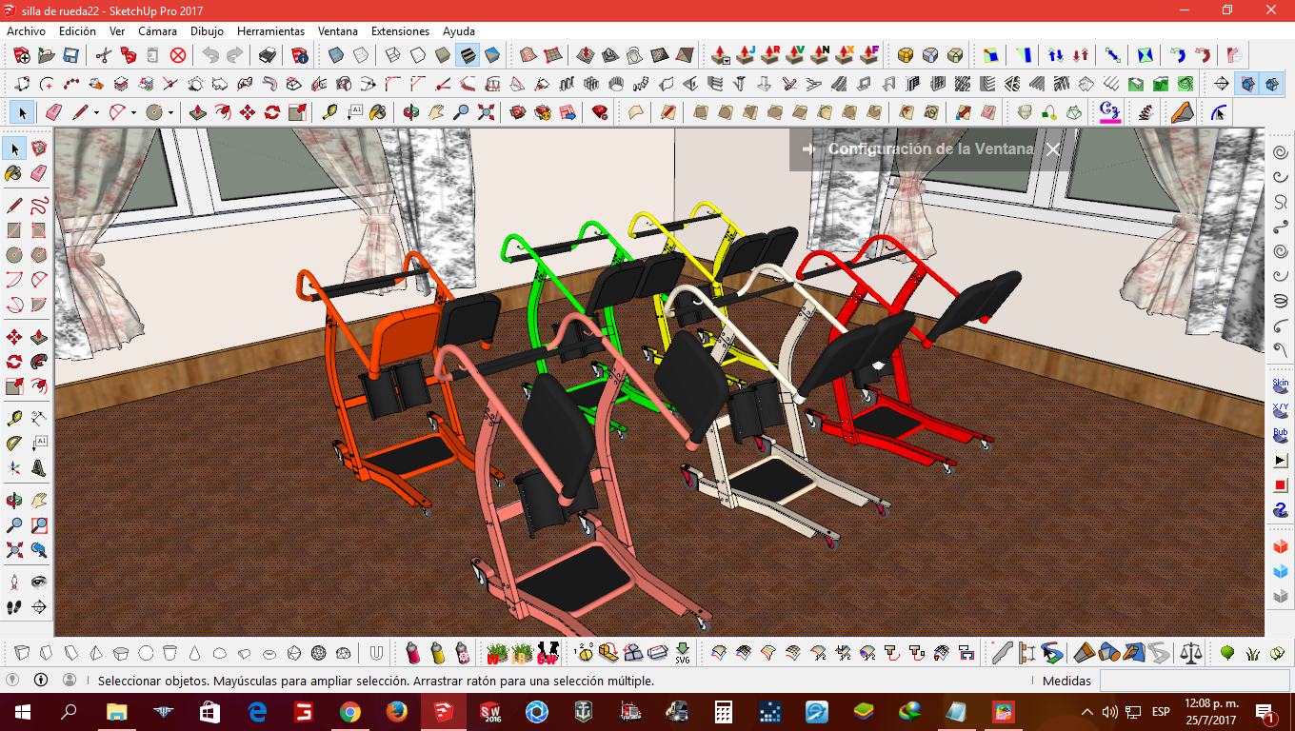Show hidden system tray icons chevron
This screenshot has height=731, width=1295.
tap(1087, 712)
